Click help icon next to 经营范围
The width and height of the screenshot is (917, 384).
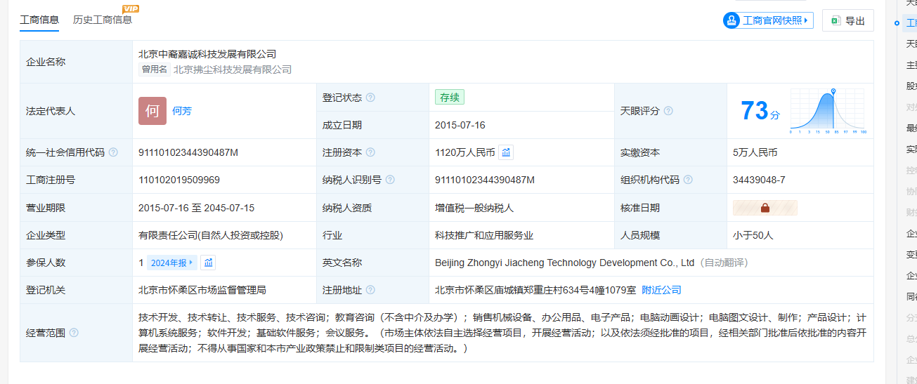pyautogui.click(x=74, y=333)
